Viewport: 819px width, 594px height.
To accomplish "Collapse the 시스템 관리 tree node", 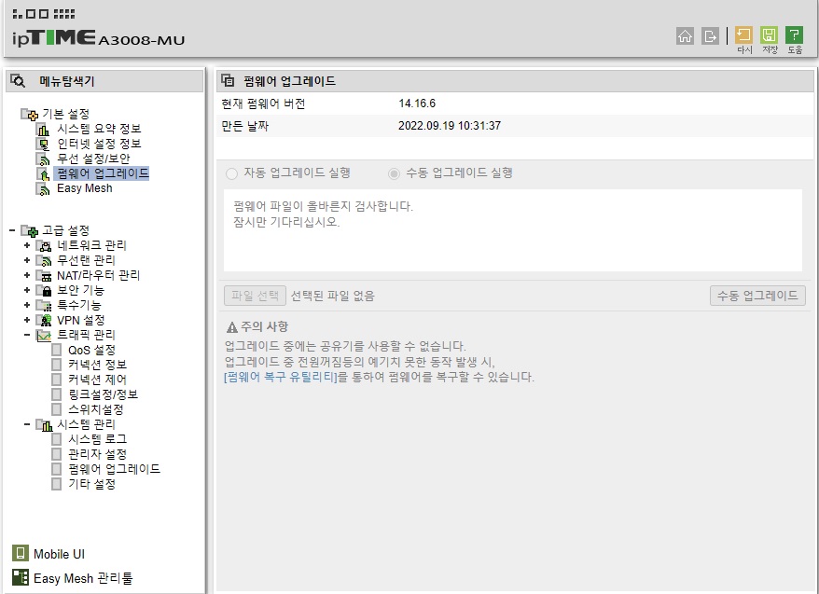I will tap(27, 424).
